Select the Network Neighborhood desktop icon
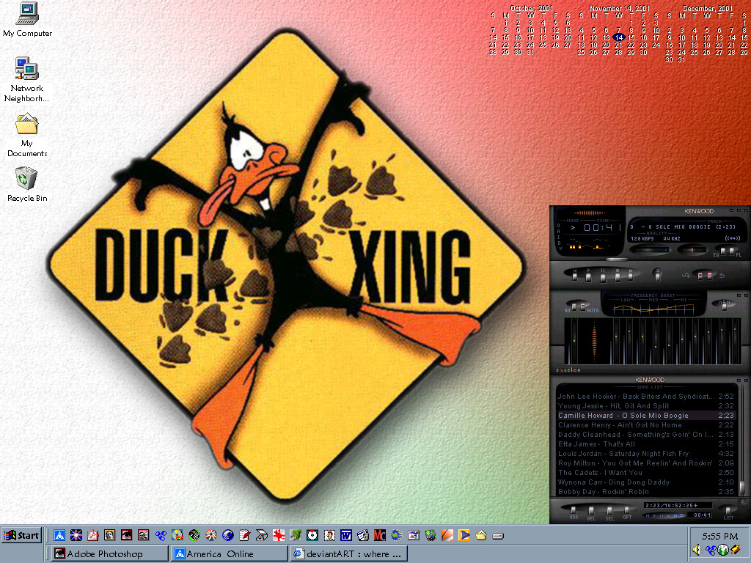751x563 pixels. 27,79
